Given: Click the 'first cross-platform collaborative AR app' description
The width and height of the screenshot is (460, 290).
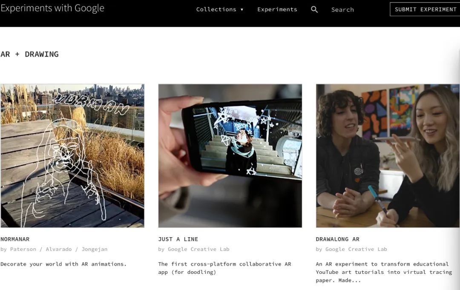Looking at the screenshot, I should coord(224,268).
